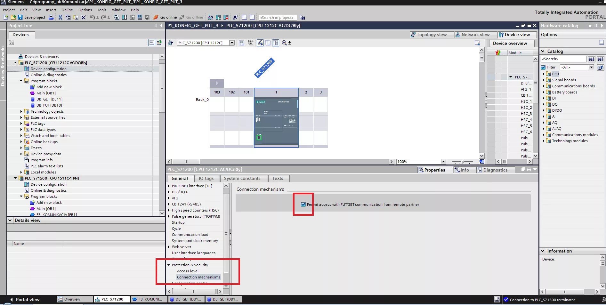This screenshot has width=606, height=305.
Task: Click the Zoom magnifier in device view
Action: 284,43
